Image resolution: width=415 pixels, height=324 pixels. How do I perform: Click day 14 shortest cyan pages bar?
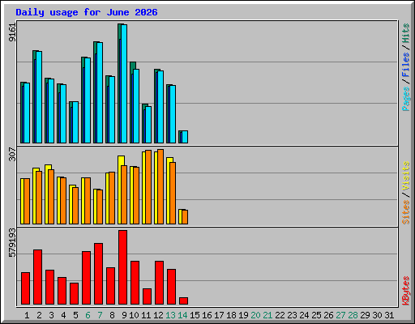185,137
